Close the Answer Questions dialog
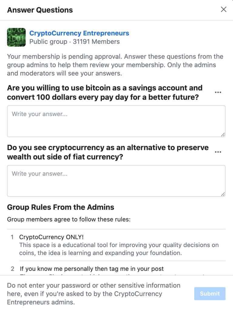This screenshot has height=310, width=233. [224, 9]
